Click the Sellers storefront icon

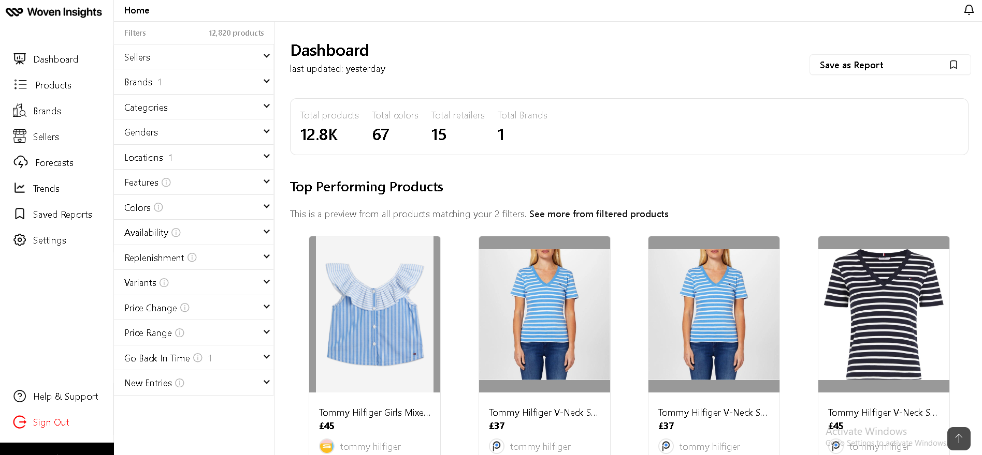(20, 136)
